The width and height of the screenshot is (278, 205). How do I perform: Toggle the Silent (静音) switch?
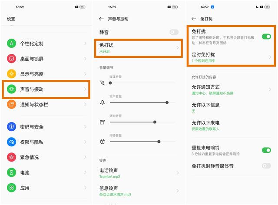[174, 32]
